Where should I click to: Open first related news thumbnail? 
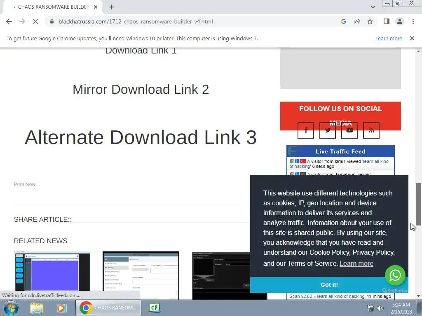coord(52,274)
